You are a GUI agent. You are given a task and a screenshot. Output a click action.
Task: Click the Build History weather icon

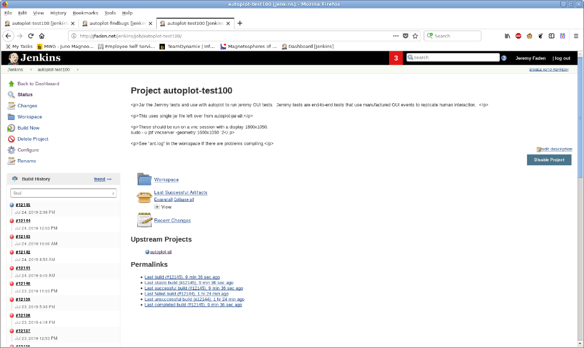click(x=15, y=179)
